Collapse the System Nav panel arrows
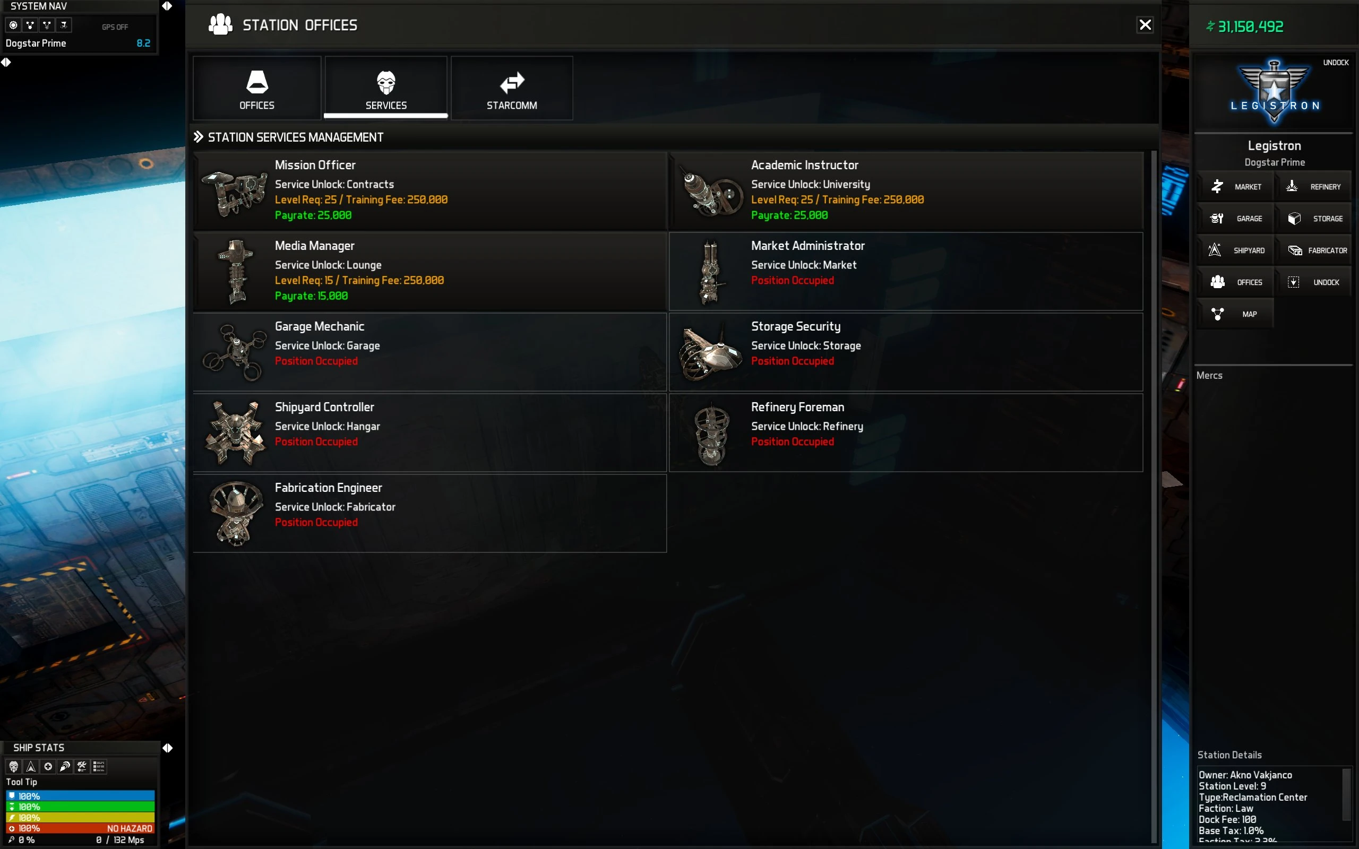Screen dimensions: 1359x849 [167, 6]
